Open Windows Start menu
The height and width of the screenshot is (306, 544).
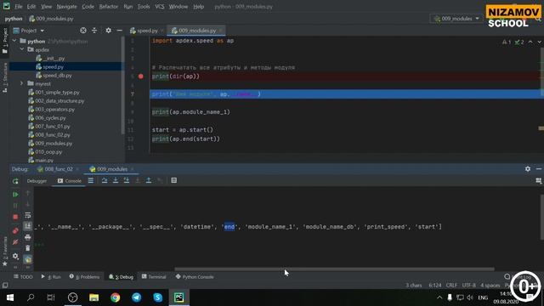(10, 297)
